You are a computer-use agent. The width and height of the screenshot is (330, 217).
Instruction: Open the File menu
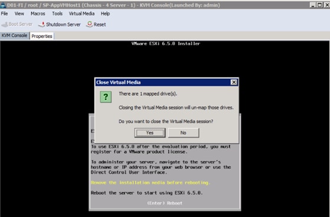[4, 14]
